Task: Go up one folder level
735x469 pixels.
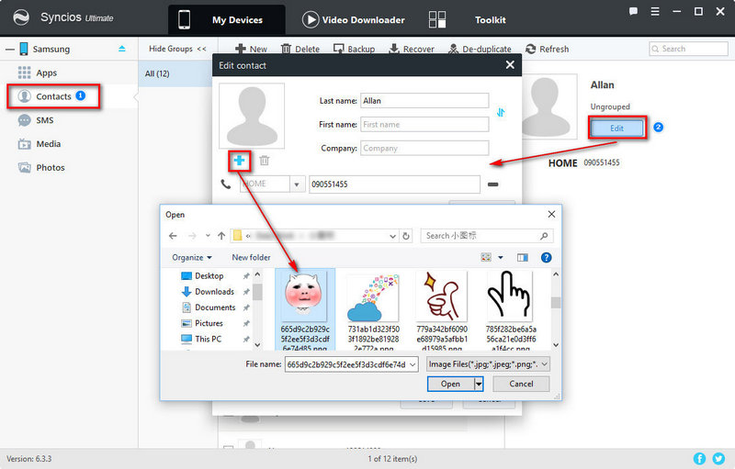Action: click(221, 236)
